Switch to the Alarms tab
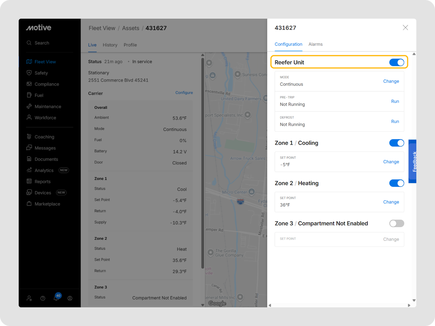Image resolution: width=435 pixels, height=326 pixels. click(315, 44)
